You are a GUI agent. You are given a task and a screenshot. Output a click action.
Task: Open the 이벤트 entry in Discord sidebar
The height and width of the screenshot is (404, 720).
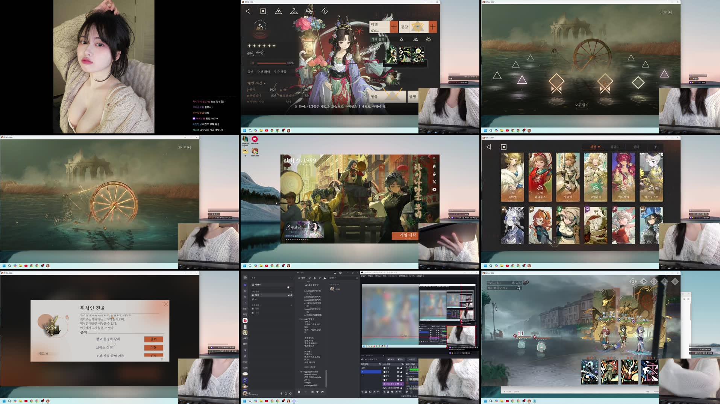click(271, 284)
